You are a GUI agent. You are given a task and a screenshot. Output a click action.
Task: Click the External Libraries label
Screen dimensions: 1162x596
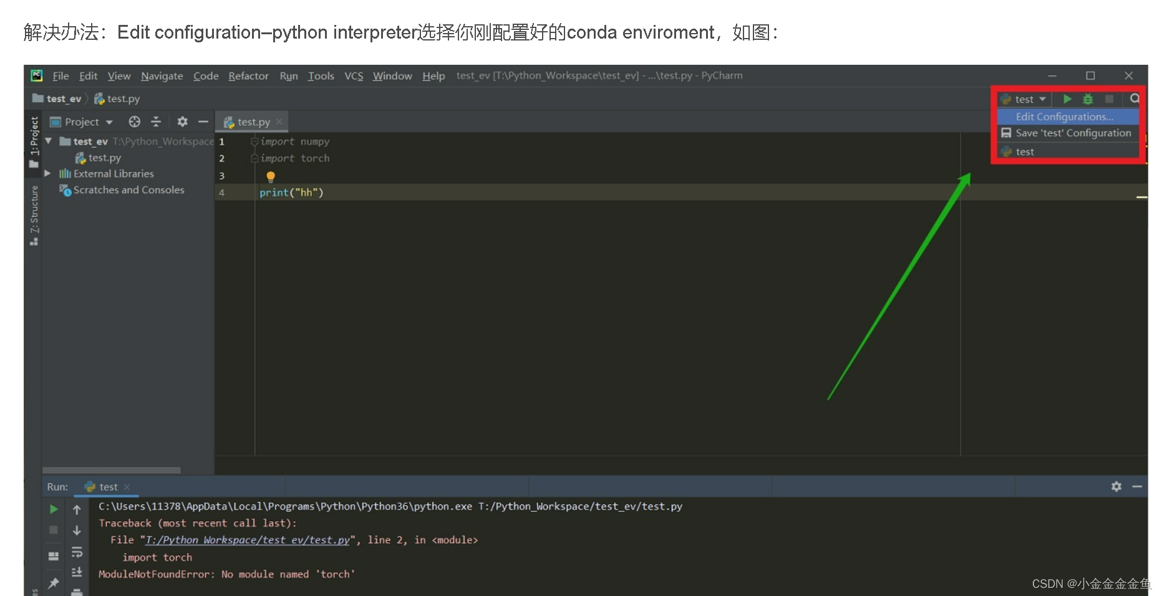pyautogui.click(x=114, y=174)
